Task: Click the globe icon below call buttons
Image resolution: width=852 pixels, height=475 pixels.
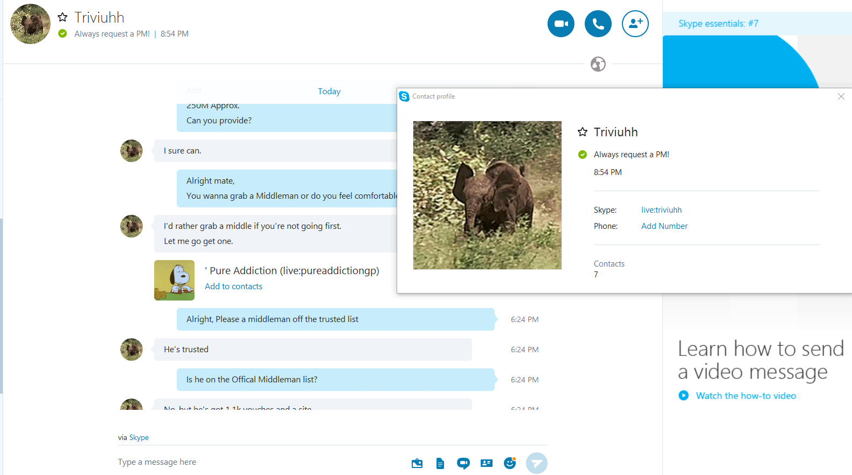Action: pyautogui.click(x=598, y=64)
